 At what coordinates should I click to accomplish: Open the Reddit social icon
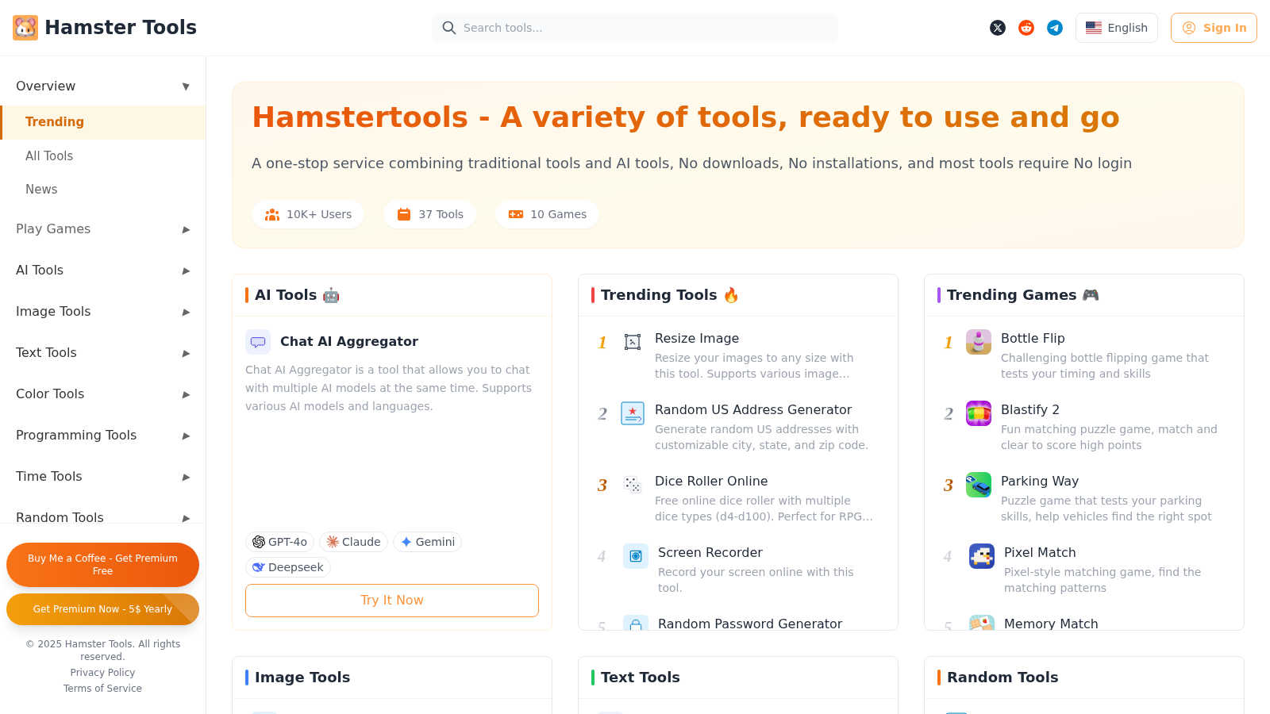(1026, 28)
